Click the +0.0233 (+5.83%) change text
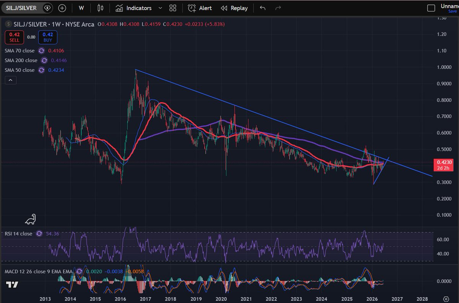This screenshot has height=303, width=459. (205, 24)
